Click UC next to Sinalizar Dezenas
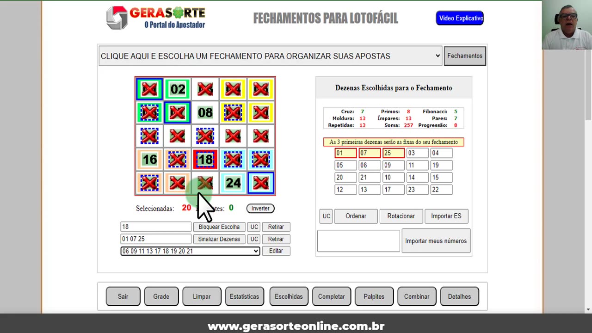 pos(254,239)
